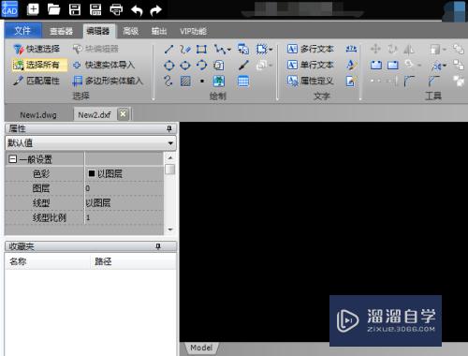Click the 选择所有 button
This screenshot has height=356, width=468.
pyautogui.click(x=39, y=65)
